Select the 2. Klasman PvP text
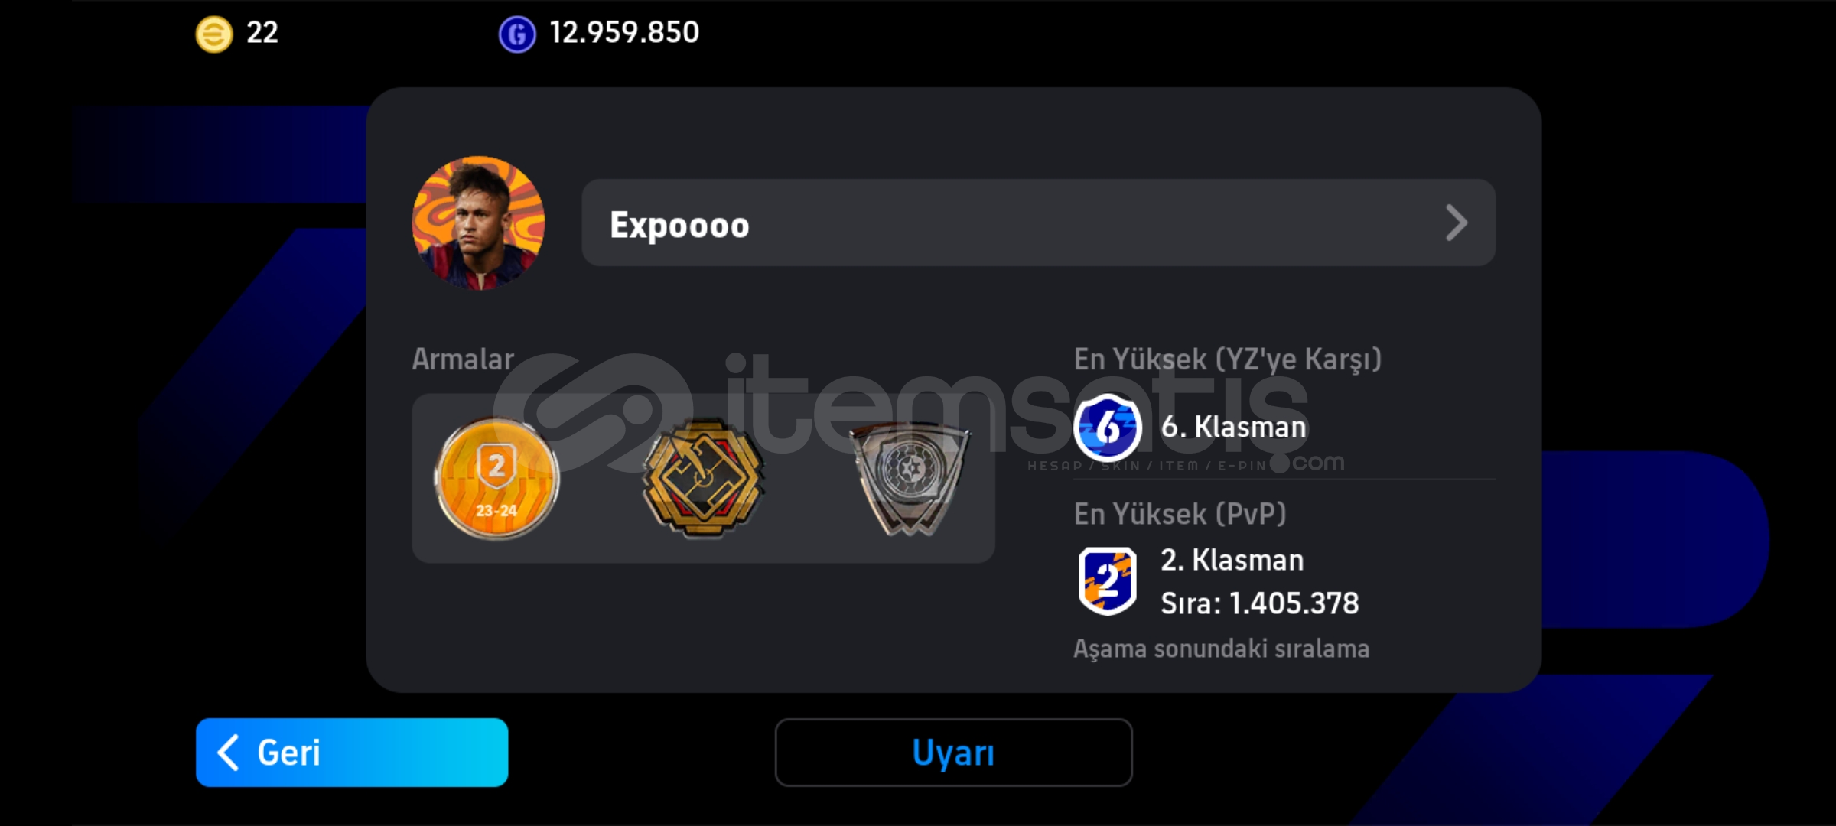Viewport: 1836px width, 826px height. (1232, 561)
